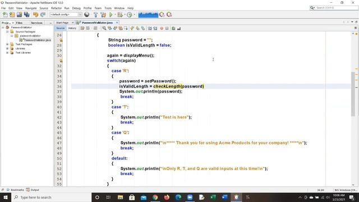Close the PasswordValidator.java editor tab
Viewport: 359px width, 202px height.
117,22
